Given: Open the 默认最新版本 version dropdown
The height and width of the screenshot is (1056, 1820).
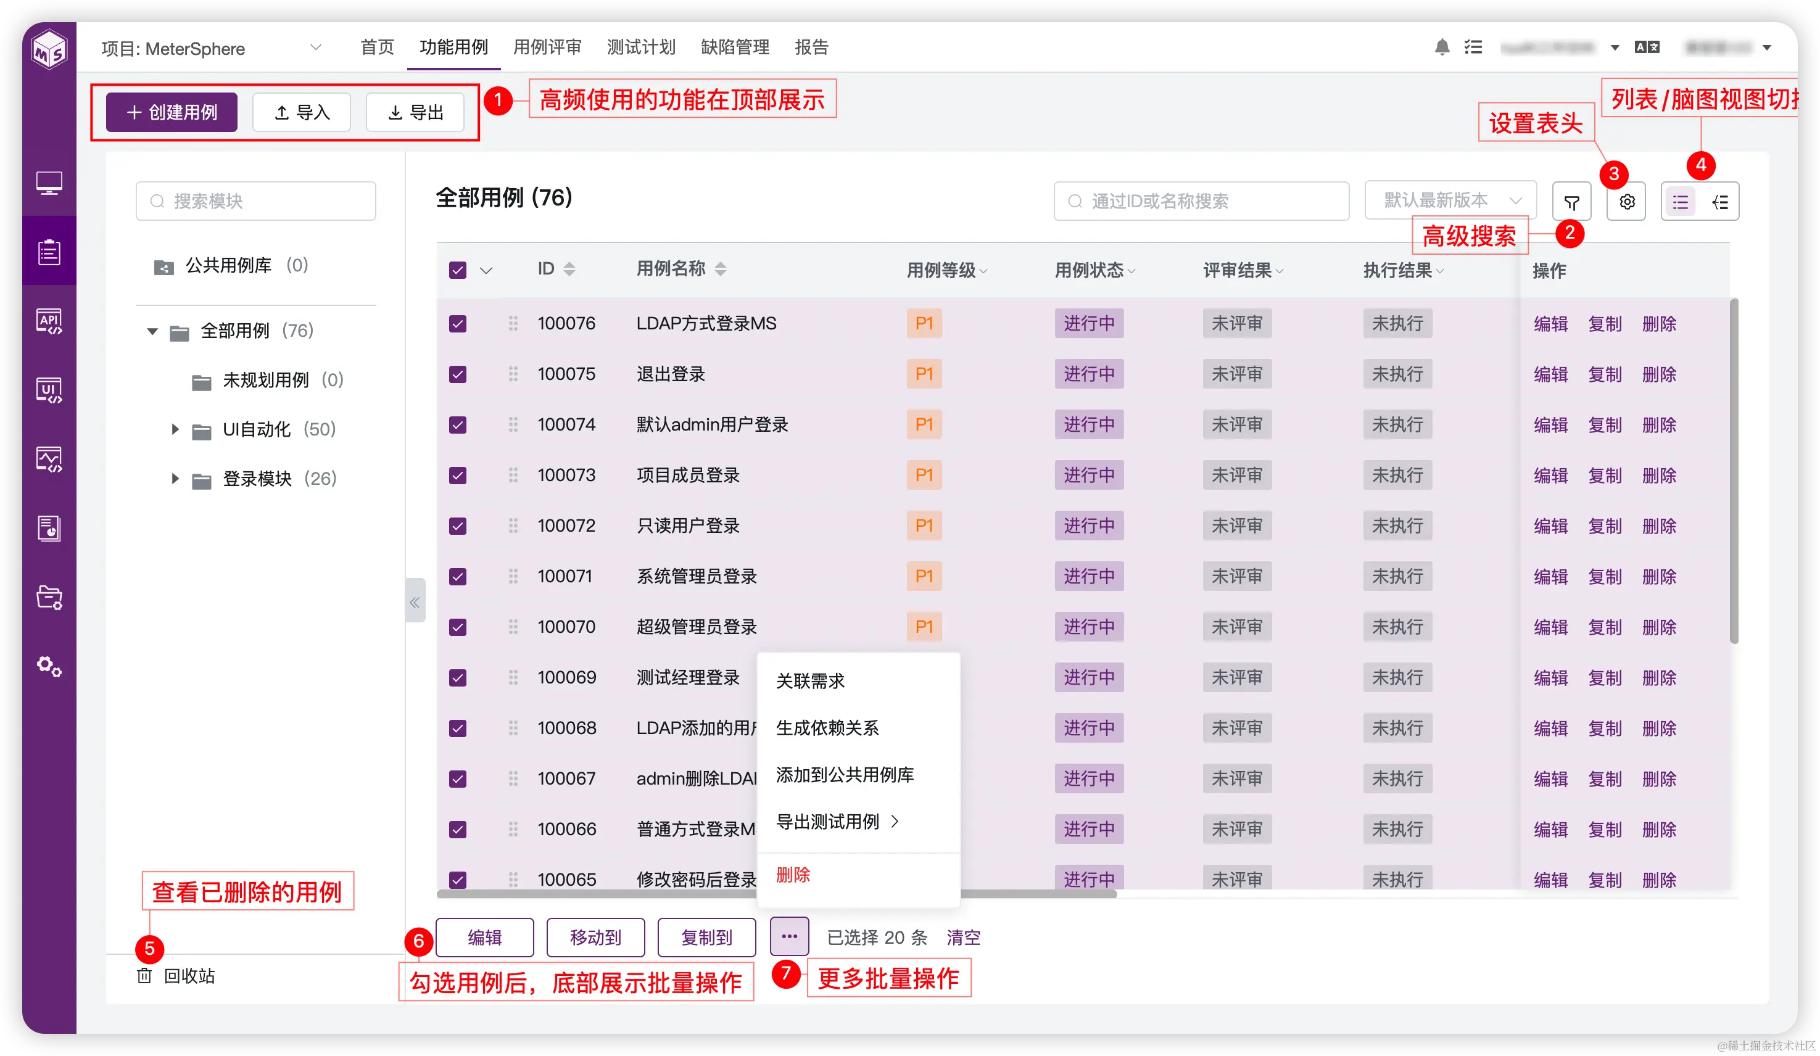Looking at the screenshot, I should 1450,200.
